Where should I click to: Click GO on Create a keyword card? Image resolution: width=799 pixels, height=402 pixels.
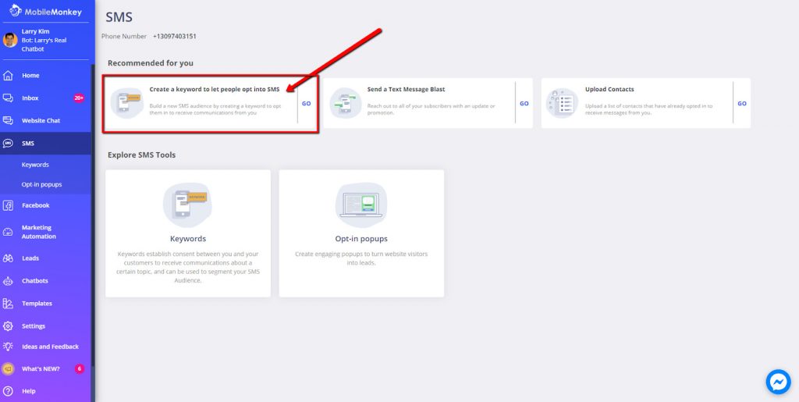[x=306, y=104]
